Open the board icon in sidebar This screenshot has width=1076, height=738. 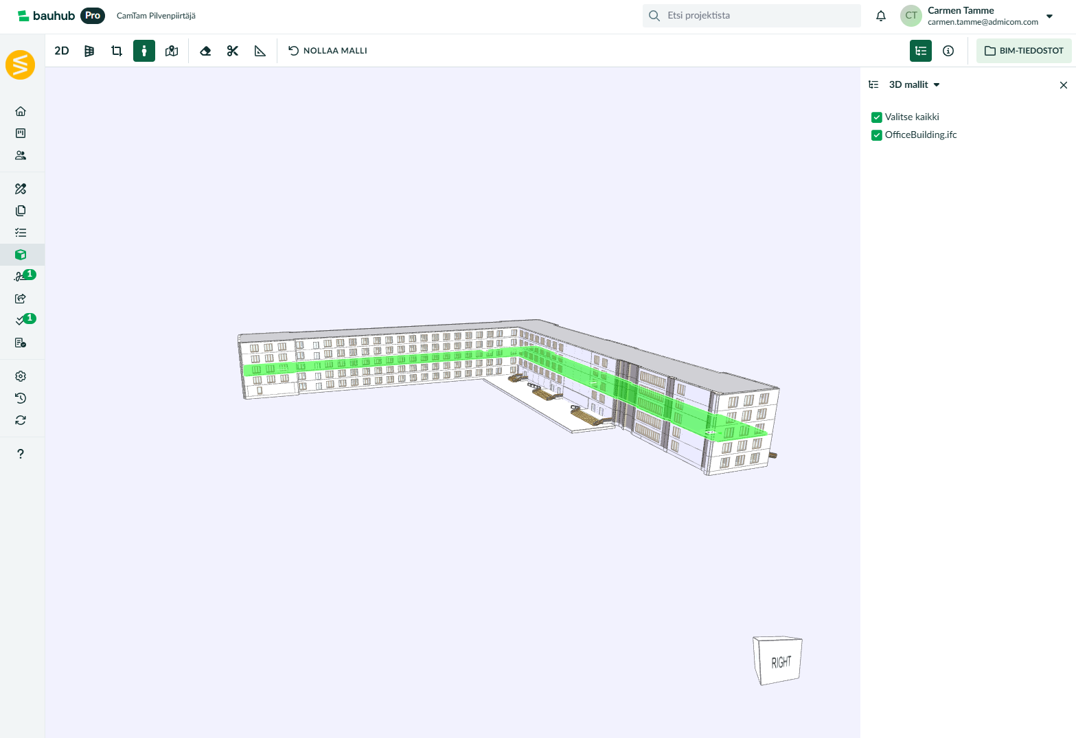pos(21,133)
